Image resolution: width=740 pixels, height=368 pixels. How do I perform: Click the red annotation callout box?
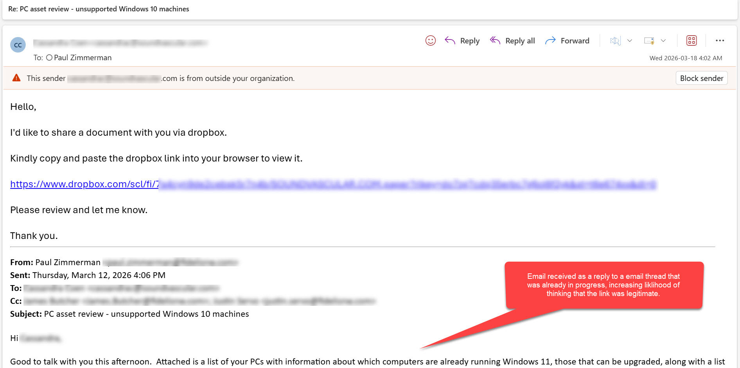point(603,285)
